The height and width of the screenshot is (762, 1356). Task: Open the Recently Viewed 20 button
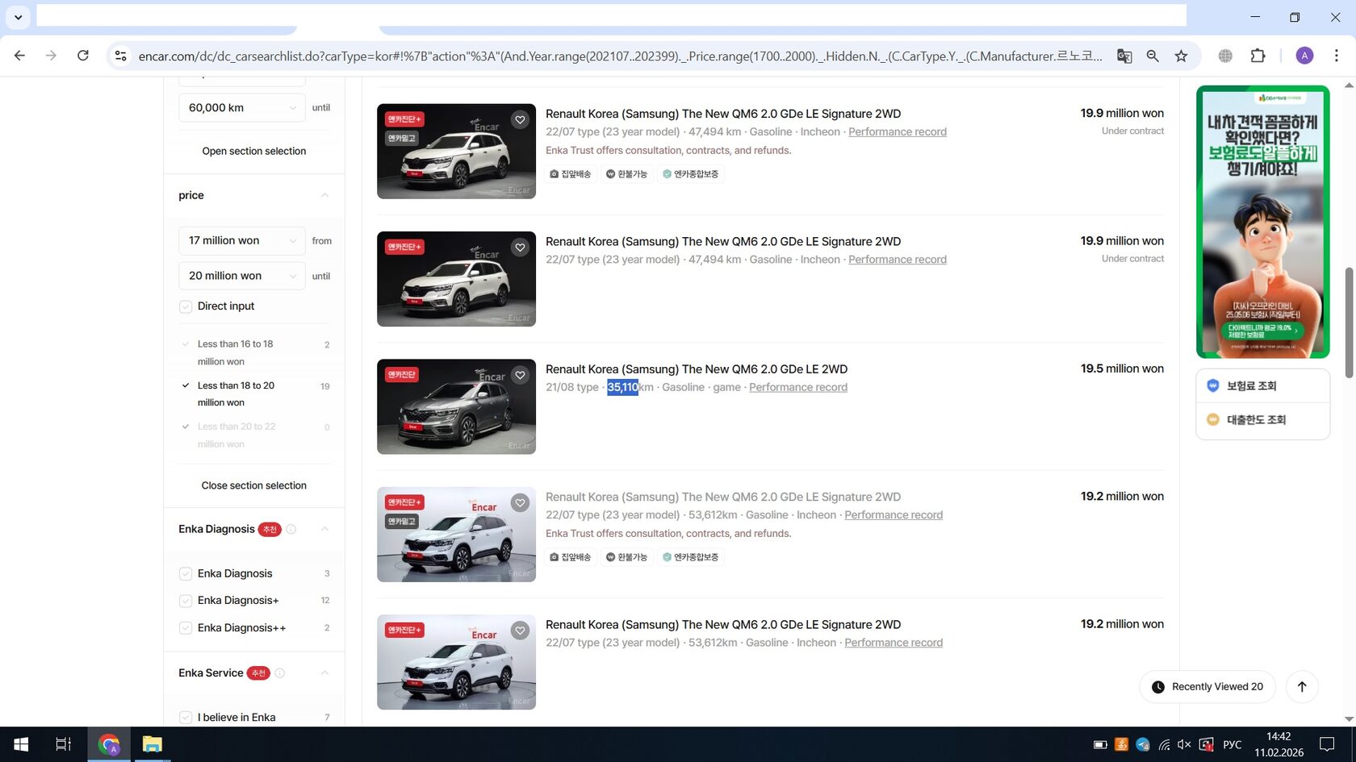[1207, 687]
